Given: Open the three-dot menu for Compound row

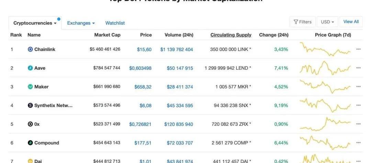Looking at the screenshot, I should click(358, 142).
